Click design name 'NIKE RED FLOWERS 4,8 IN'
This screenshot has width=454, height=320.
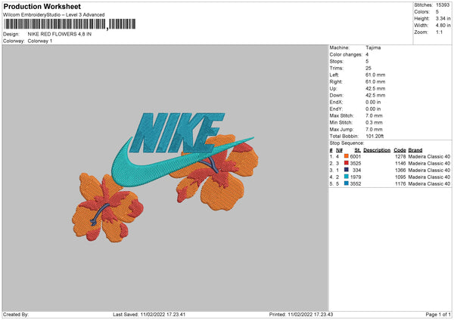[59, 34]
